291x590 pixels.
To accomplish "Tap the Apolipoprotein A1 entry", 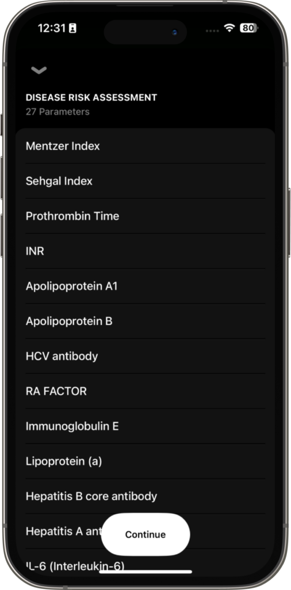I will 145,286.
